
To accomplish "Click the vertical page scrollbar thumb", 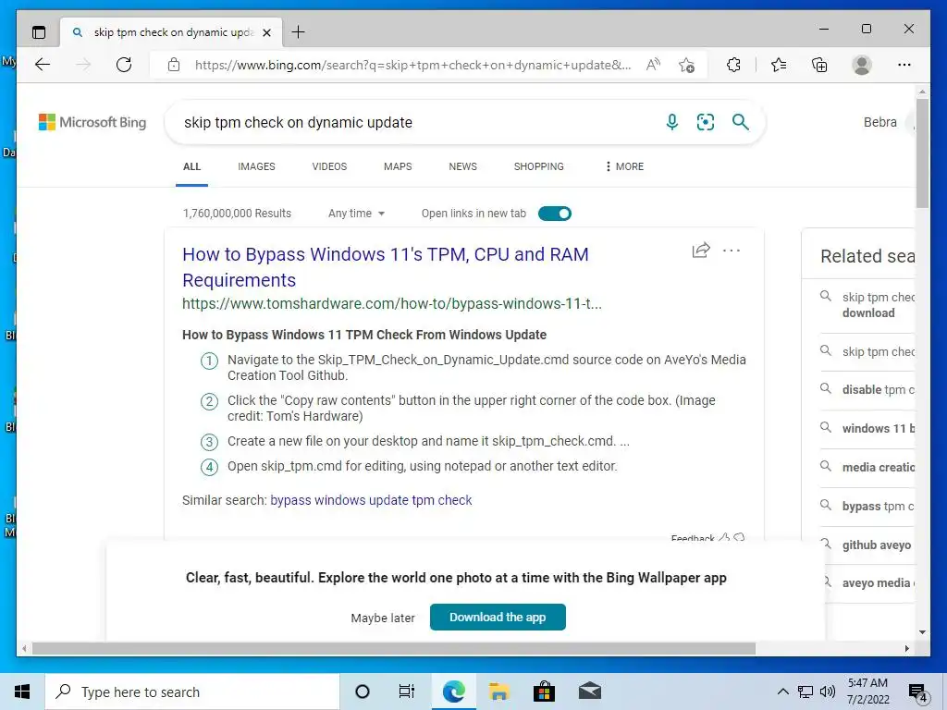I will tap(922, 153).
